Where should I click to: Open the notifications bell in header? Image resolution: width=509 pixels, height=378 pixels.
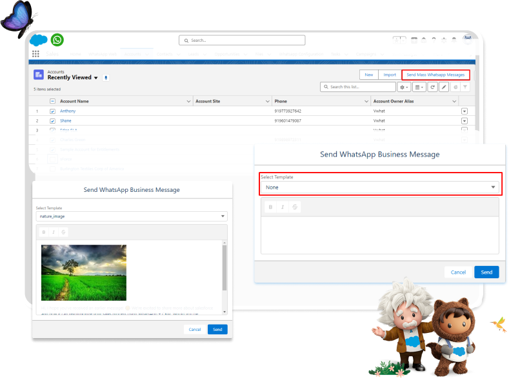[x=454, y=40]
